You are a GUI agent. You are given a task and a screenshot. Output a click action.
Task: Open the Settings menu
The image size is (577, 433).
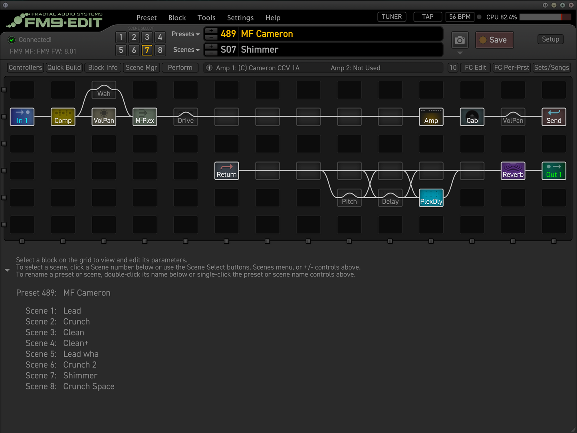tap(240, 18)
